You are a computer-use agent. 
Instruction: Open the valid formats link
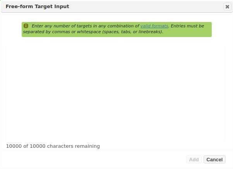click(154, 26)
